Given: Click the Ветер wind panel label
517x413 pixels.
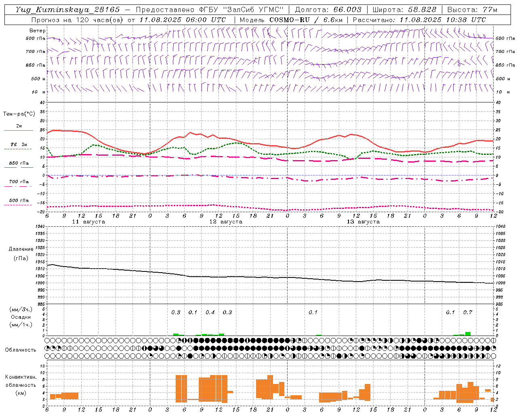Looking at the screenshot, I should [38, 31].
